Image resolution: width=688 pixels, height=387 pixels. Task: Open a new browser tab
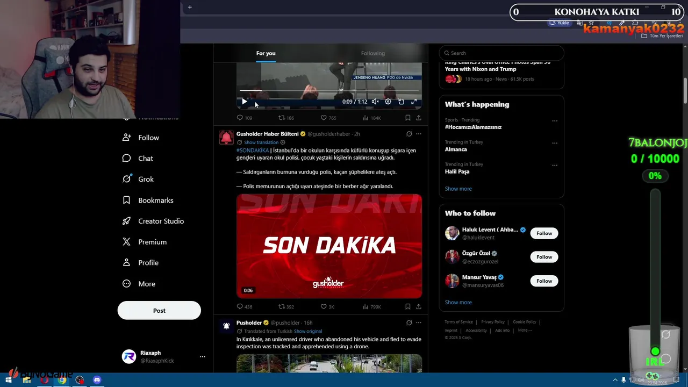(x=190, y=8)
